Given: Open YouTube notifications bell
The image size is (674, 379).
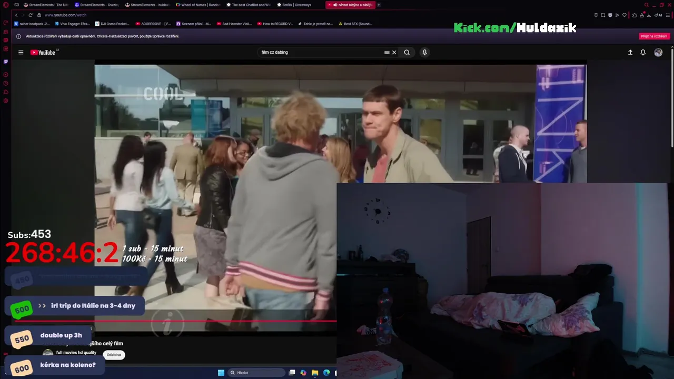Looking at the screenshot, I should 643,52.
